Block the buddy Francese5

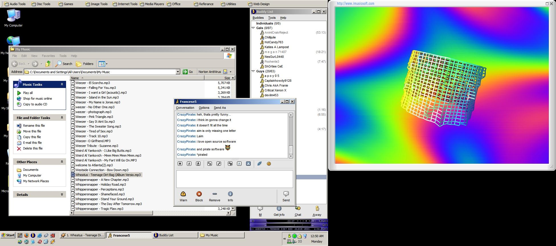pyautogui.click(x=199, y=194)
